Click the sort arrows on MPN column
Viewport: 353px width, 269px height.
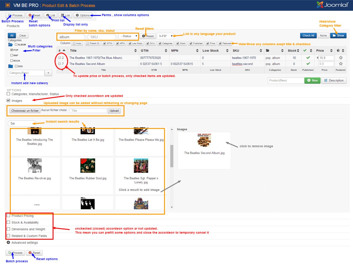click(197, 51)
